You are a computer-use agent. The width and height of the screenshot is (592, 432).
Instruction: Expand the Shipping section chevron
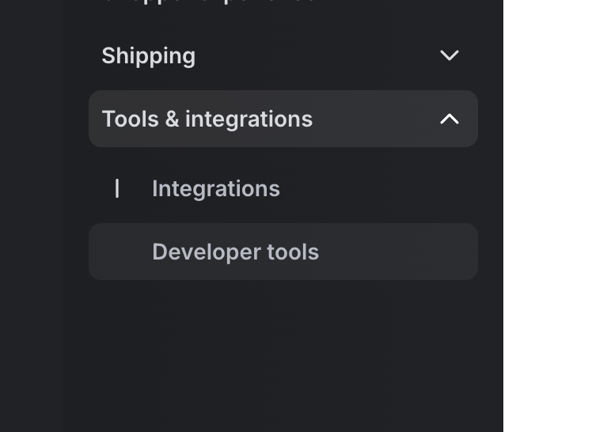tap(449, 55)
